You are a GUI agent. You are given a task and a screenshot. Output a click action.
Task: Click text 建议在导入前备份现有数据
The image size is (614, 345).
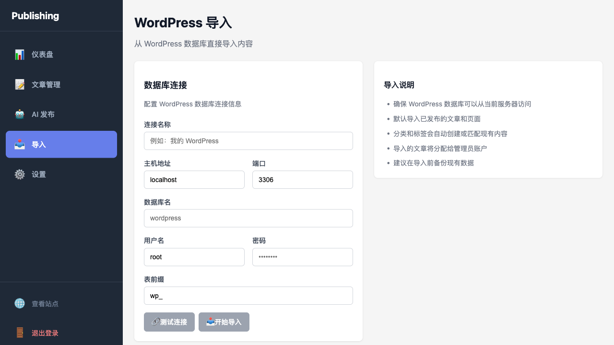tap(434, 163)
